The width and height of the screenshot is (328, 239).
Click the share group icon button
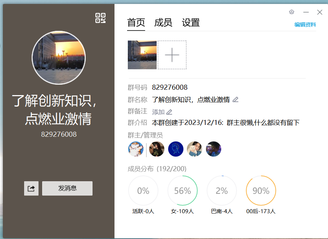click(x=31, y=188)
